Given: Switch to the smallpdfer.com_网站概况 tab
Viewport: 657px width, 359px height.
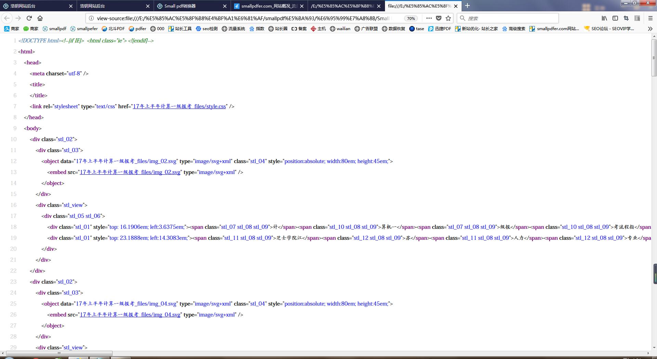Looking at the screenshot, I should point(269,6).
